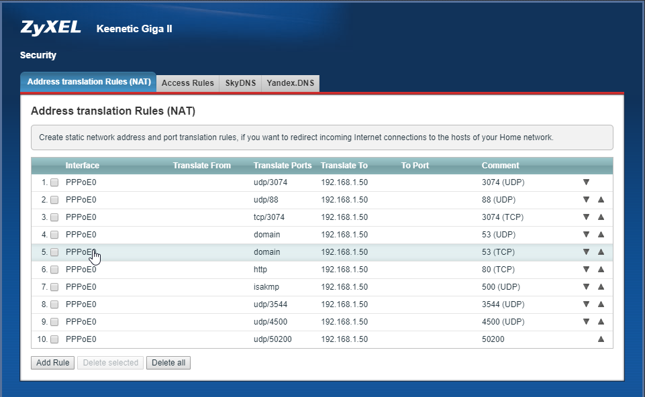Screen dimensions: 645x397
Task: Move rule 1 down with its down arrow
Action: [x=585, y=182]
